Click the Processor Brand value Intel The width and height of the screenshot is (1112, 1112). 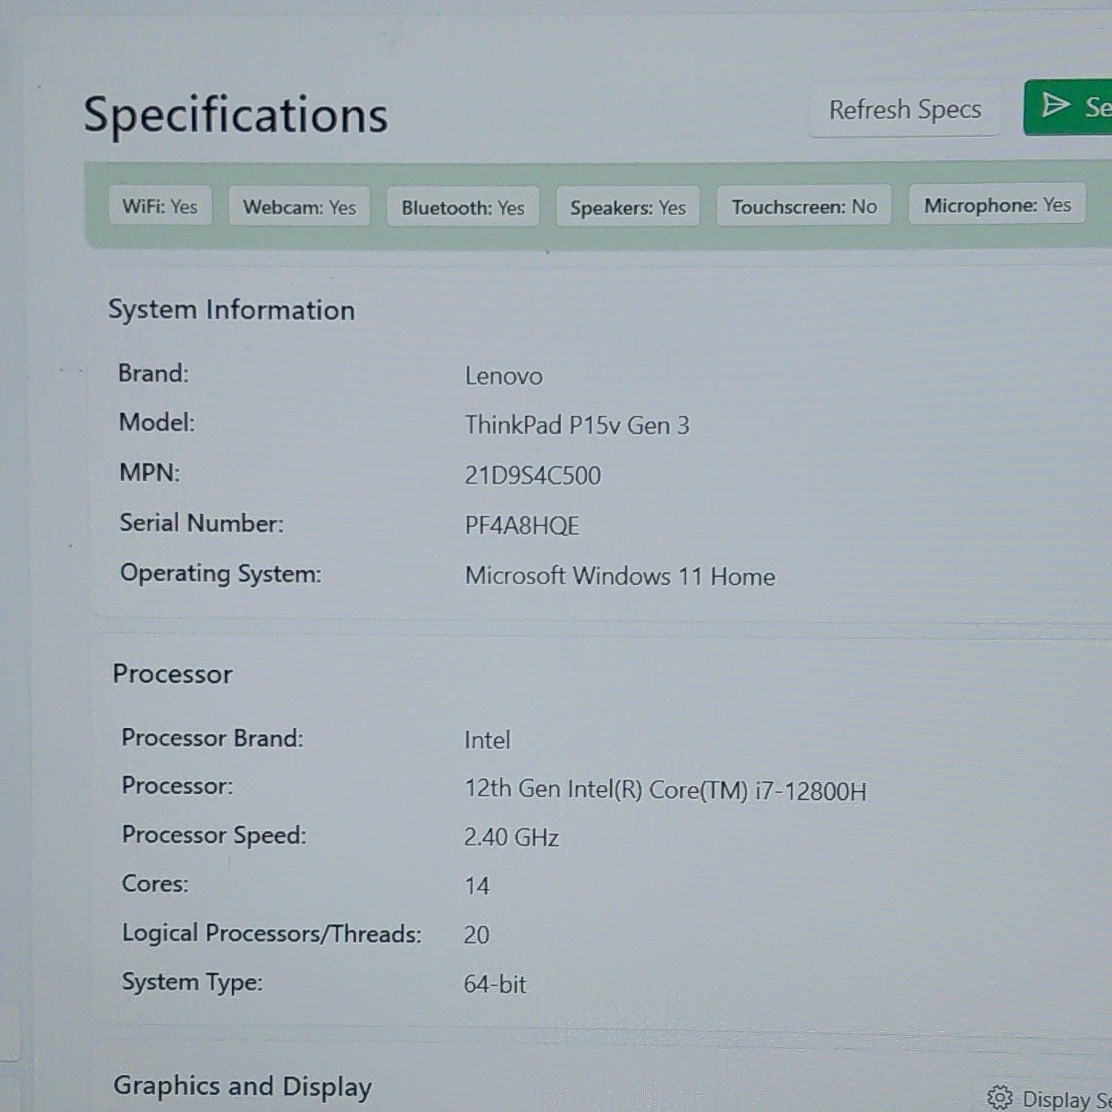[487, 740]
